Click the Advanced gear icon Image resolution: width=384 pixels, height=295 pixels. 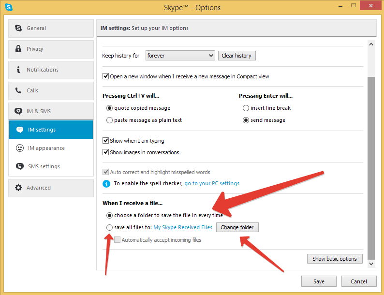[x=18, y=188]
